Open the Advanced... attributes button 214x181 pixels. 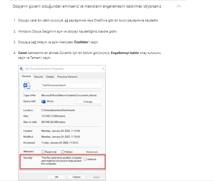point(93,152)
